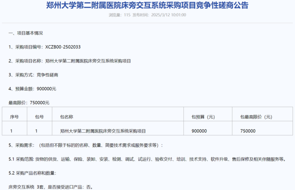
Task: Click the '3、采购方式：竞争性磋商' line
Action: coord(33,75)
